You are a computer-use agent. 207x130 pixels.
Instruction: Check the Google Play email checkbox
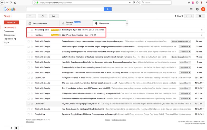point(28,114)
